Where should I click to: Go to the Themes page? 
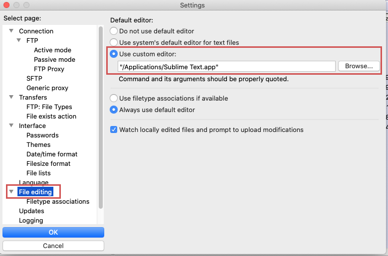pos(38,144)
